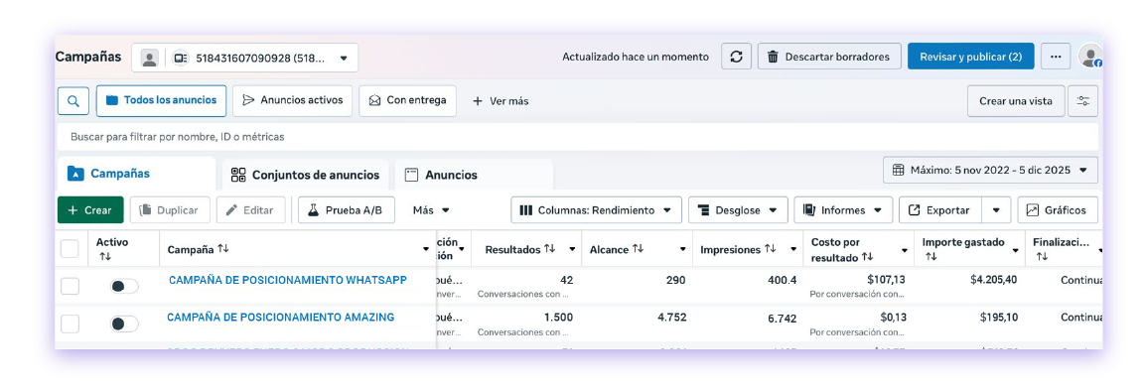Check the select-all header checkbox
The image size is (1146, 389).
pyautogui.click(x=70, y=249)
